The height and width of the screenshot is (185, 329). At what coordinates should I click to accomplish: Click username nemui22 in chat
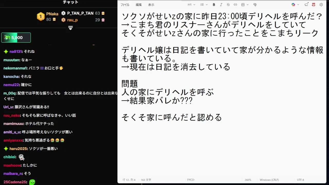tap(11, 85)
